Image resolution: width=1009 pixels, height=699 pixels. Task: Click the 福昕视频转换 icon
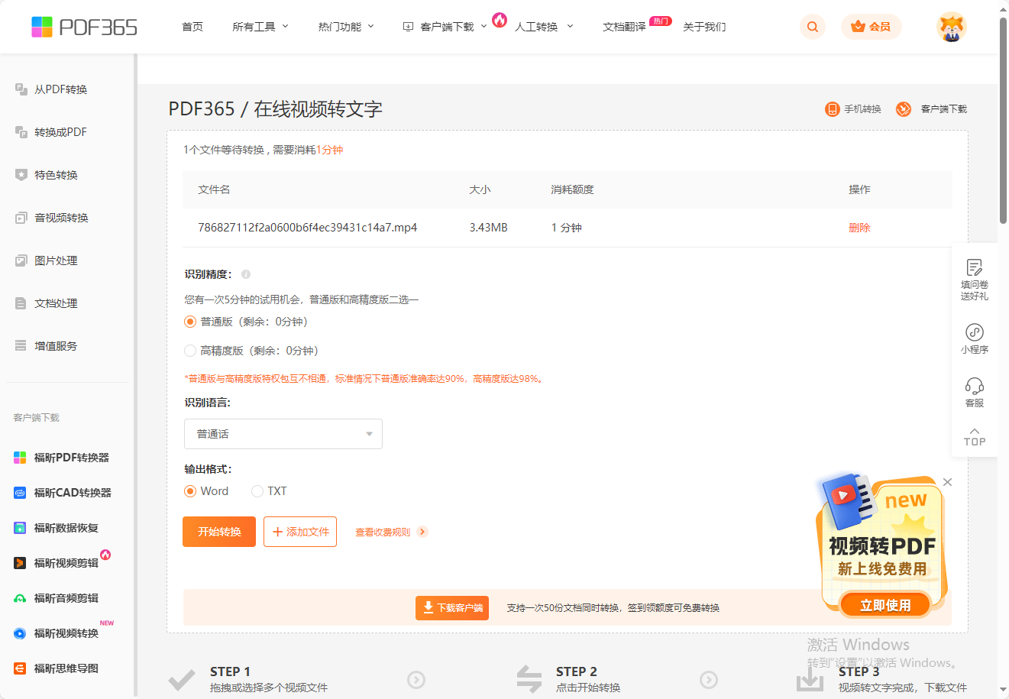tap(20, 633)
